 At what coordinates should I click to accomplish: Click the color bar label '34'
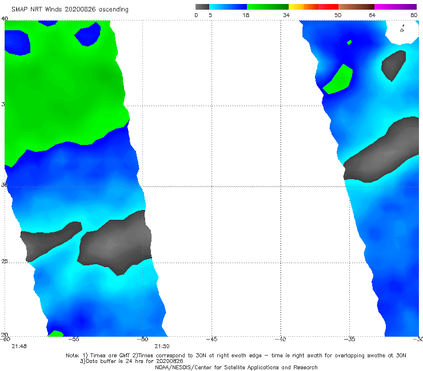click(x=286, y=15)
